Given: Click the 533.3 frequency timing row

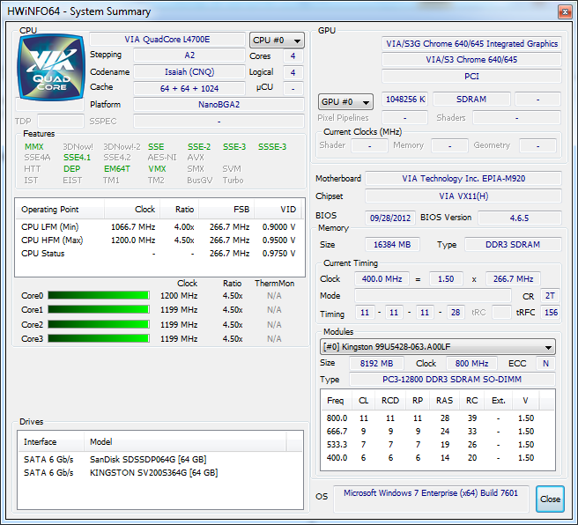Looking at the screenshot, I should (437, 445).
